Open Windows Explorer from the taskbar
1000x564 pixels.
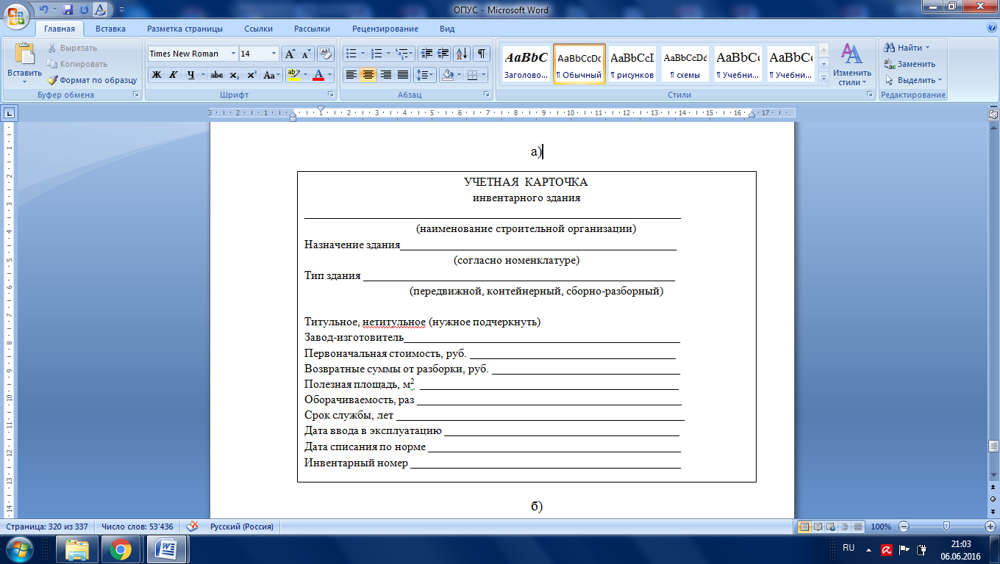[77, 549]
